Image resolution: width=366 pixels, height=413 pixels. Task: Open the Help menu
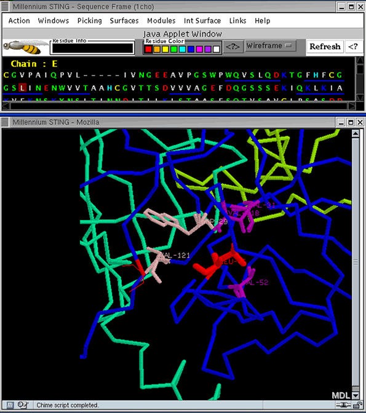(x=263, y=20)
